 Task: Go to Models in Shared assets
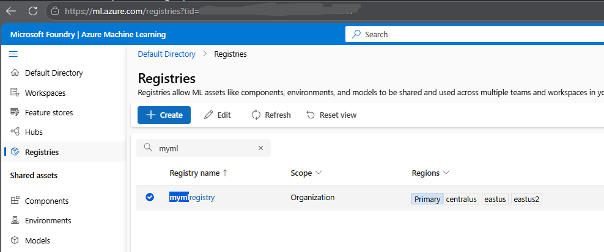click(37, 240)
